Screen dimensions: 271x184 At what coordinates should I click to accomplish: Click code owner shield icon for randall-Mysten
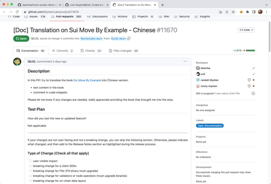[249, 80]
